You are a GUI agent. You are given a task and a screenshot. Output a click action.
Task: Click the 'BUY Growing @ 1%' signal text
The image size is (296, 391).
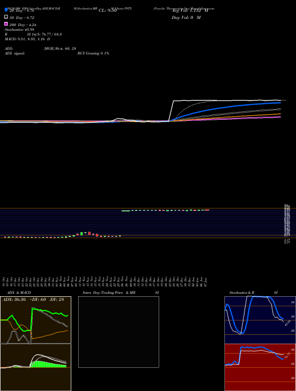93,53
